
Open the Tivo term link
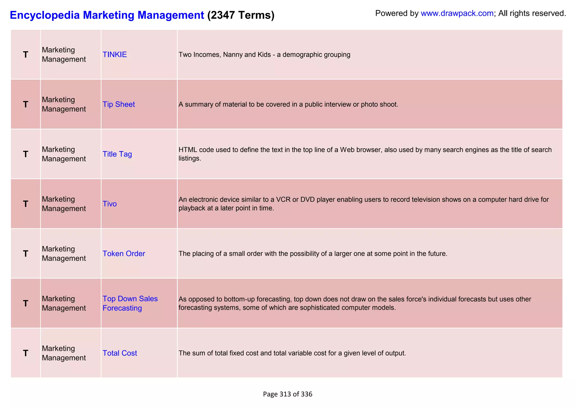coord(109,204)
